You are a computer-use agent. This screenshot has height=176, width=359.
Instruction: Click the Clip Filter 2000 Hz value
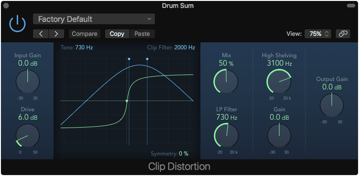click(185, 47)
